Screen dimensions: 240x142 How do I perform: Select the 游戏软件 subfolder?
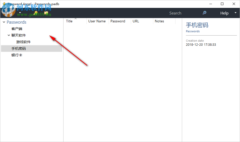coord(23,42)
